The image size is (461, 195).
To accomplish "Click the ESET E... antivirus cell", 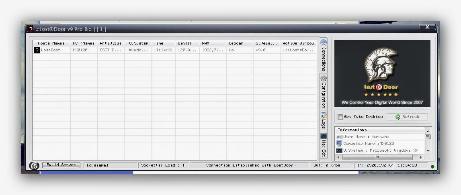I will point(111,50).
